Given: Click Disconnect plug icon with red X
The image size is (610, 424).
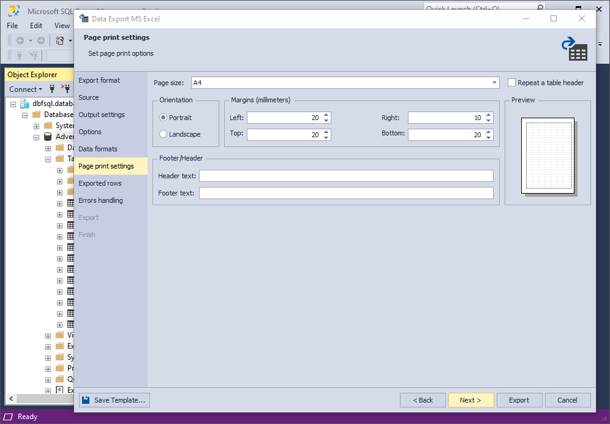Looking at the screenshot, I should 64,89.
